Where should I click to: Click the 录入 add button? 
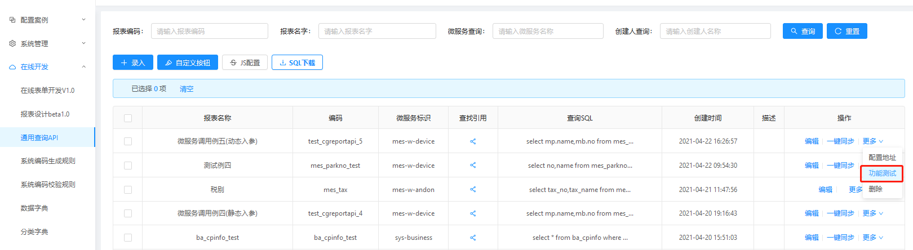[133, 62]
